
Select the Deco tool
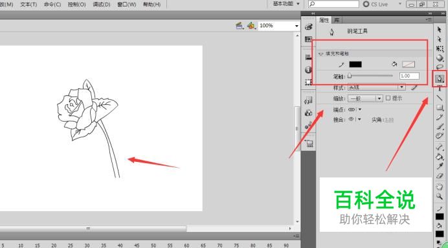pos(440,136)
